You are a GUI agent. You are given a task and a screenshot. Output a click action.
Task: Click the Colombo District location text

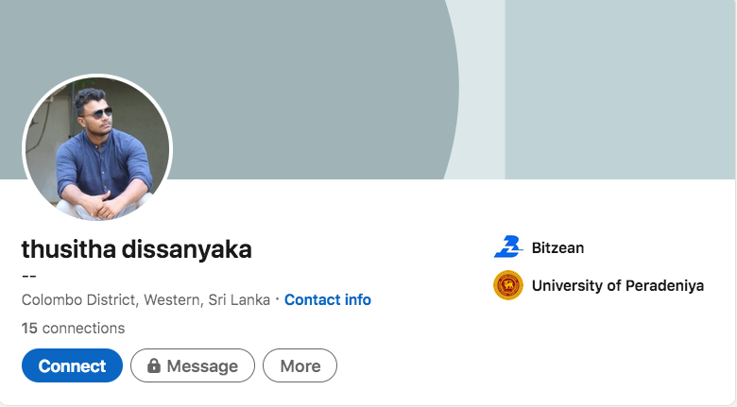146,300
